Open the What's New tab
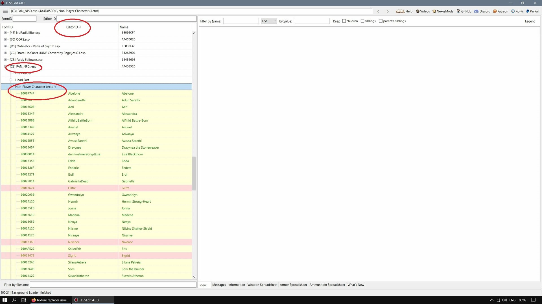The width and height of the screenshot is (542, 304). 356,285
